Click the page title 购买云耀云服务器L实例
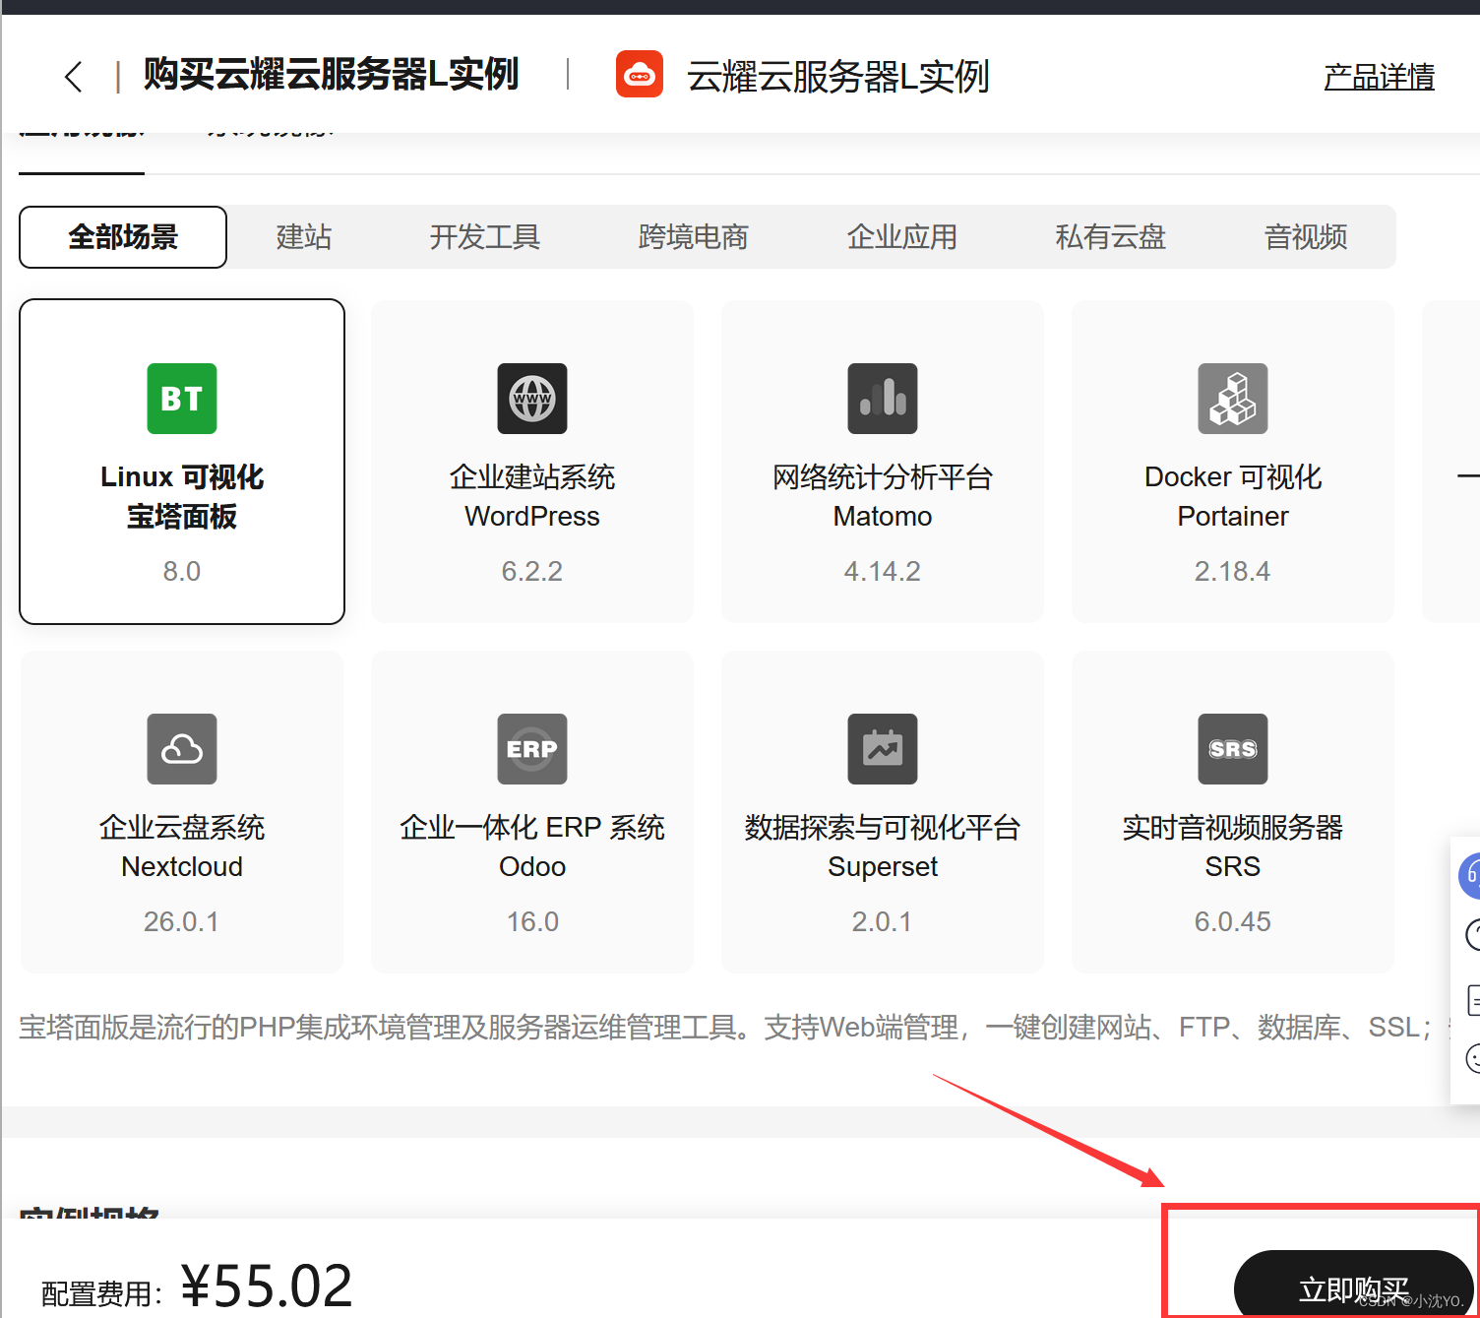Image resolution: width=1480 pixels, height=1318 pixels. tap(331, 75)
